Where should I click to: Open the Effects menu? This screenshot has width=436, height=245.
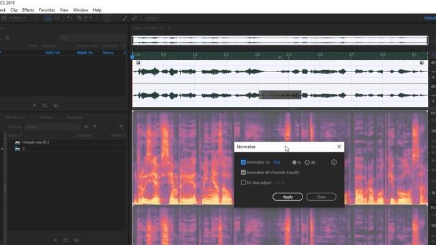click(x=28, y=10)
